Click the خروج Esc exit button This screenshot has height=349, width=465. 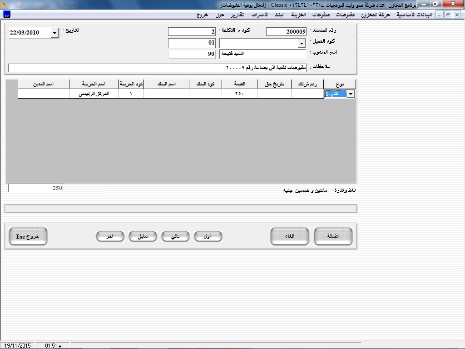[x=28, y=236]
